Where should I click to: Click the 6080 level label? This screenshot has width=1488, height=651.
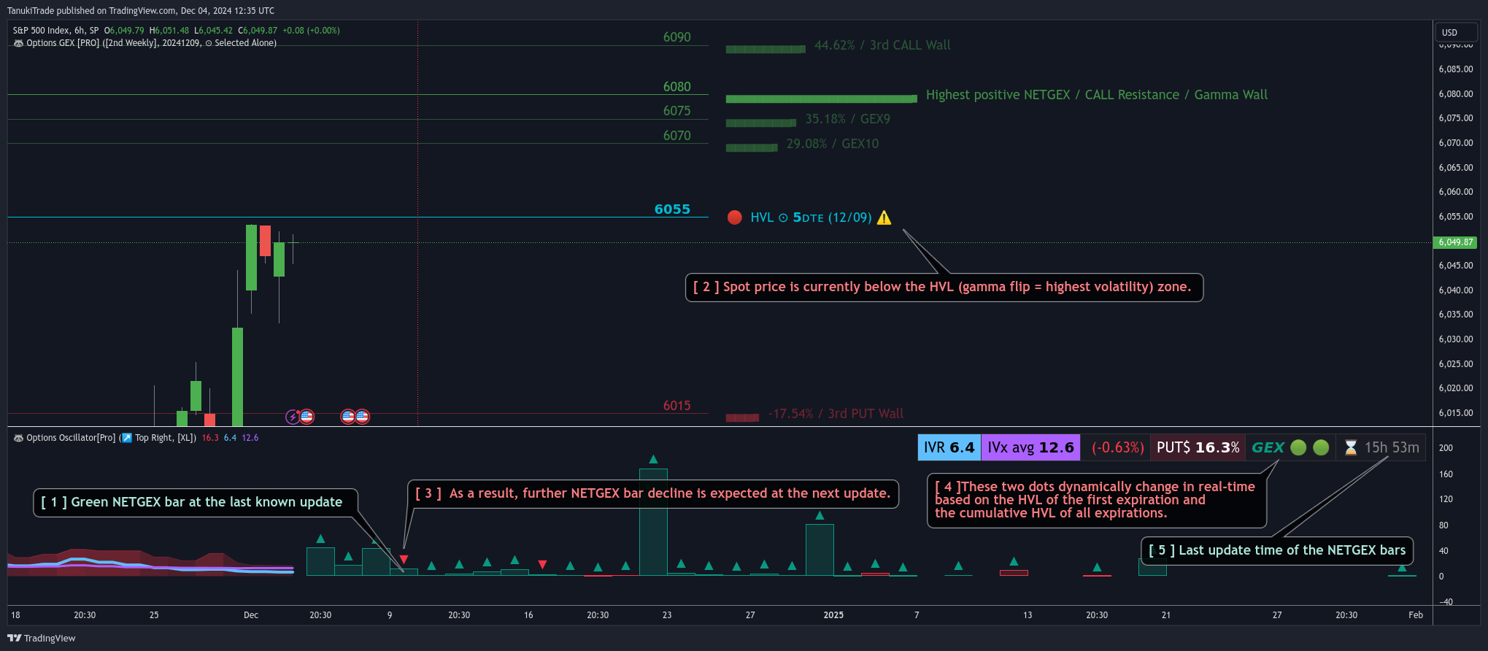pyautogui.click(x=676, y=87)
